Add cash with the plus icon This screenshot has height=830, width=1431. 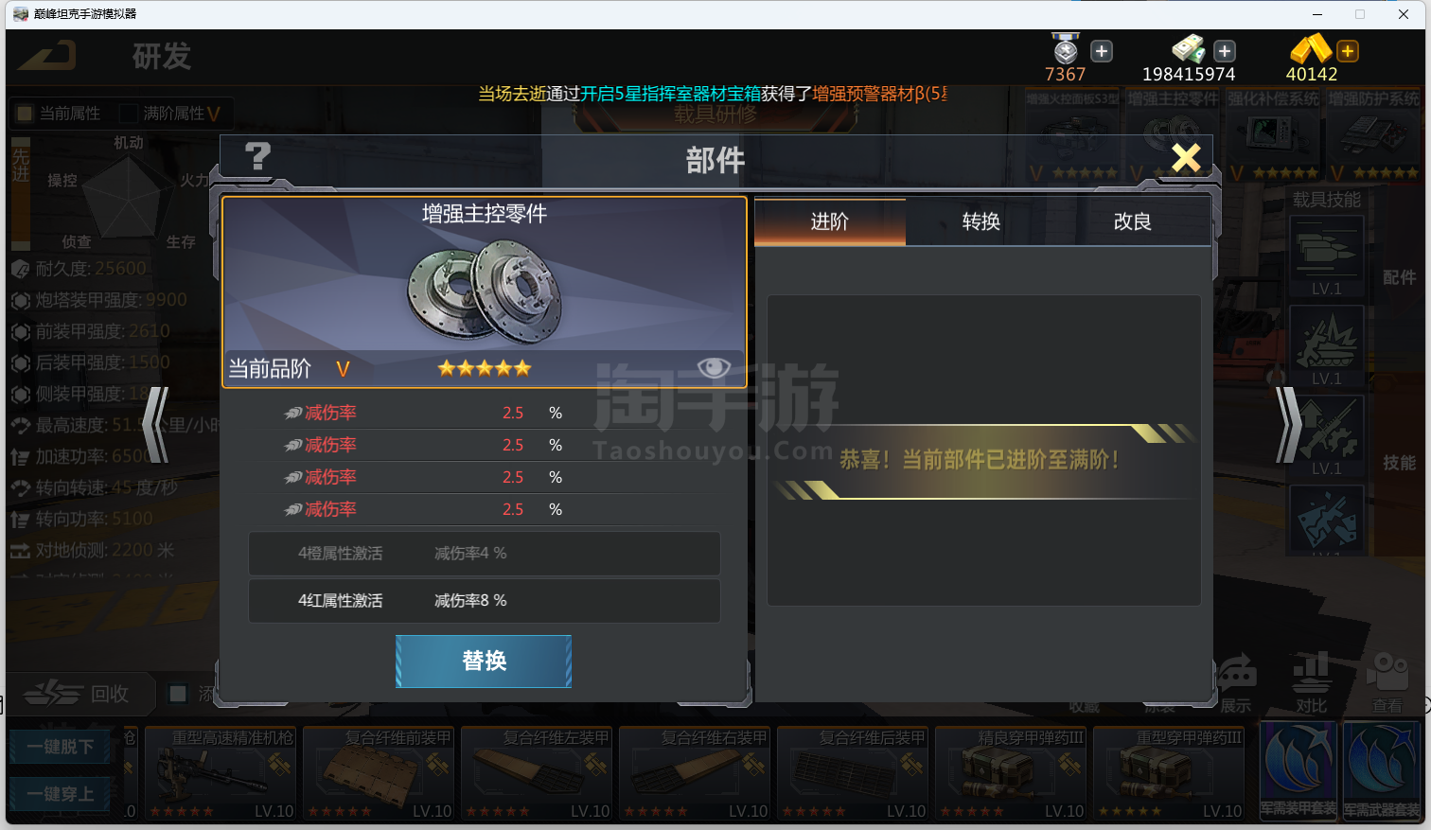[1225, 51]
